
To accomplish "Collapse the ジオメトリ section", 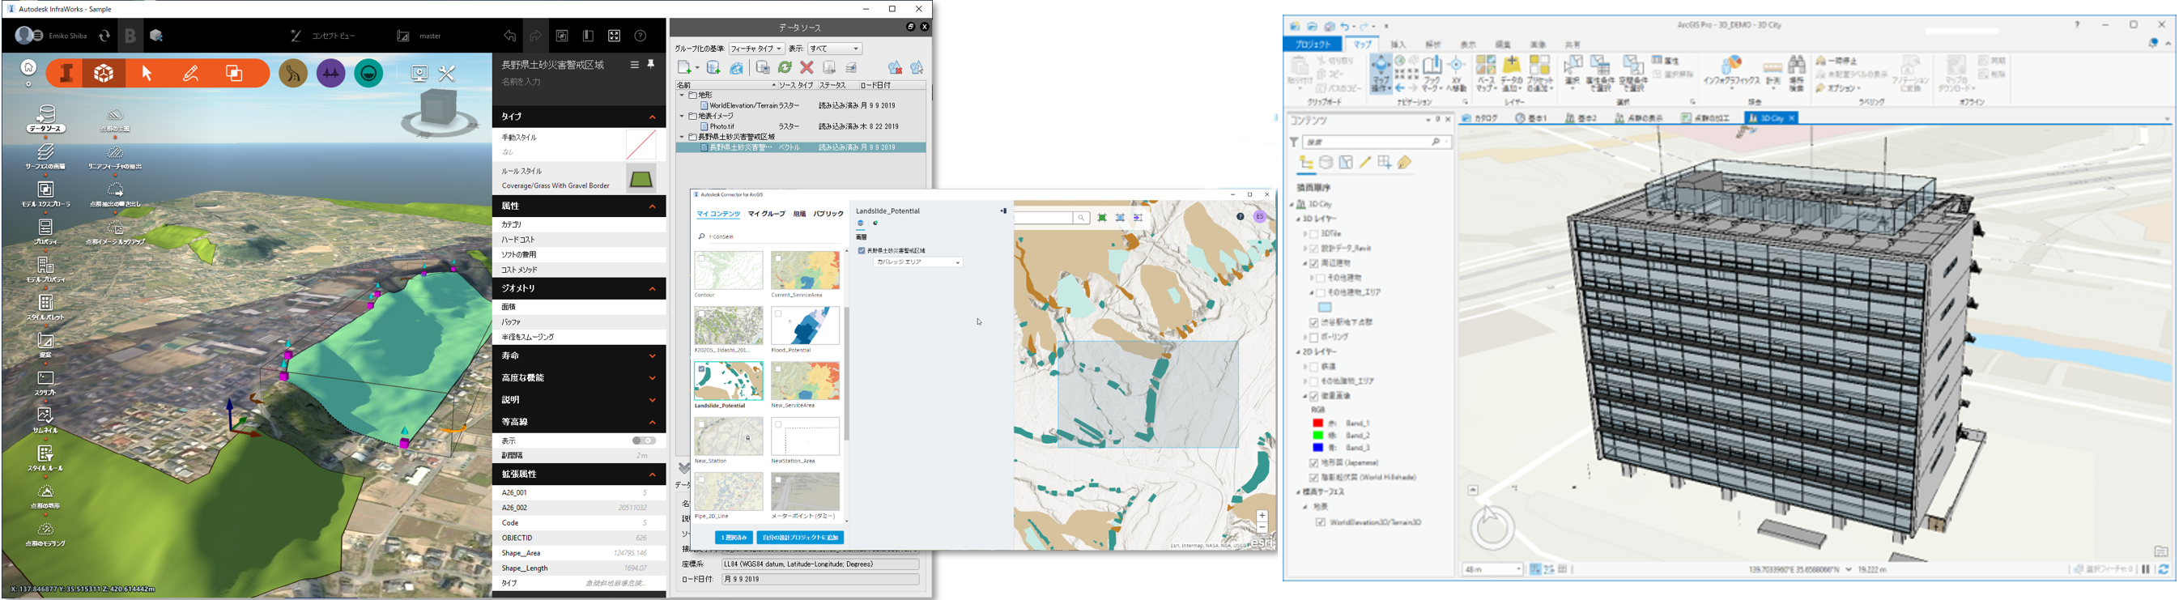I will pyautogui.click(x=652, y=288).
